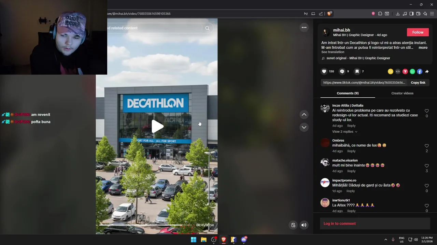Go to the previous video arrow
Screen dimensions: 437x245
click(304, 115)
